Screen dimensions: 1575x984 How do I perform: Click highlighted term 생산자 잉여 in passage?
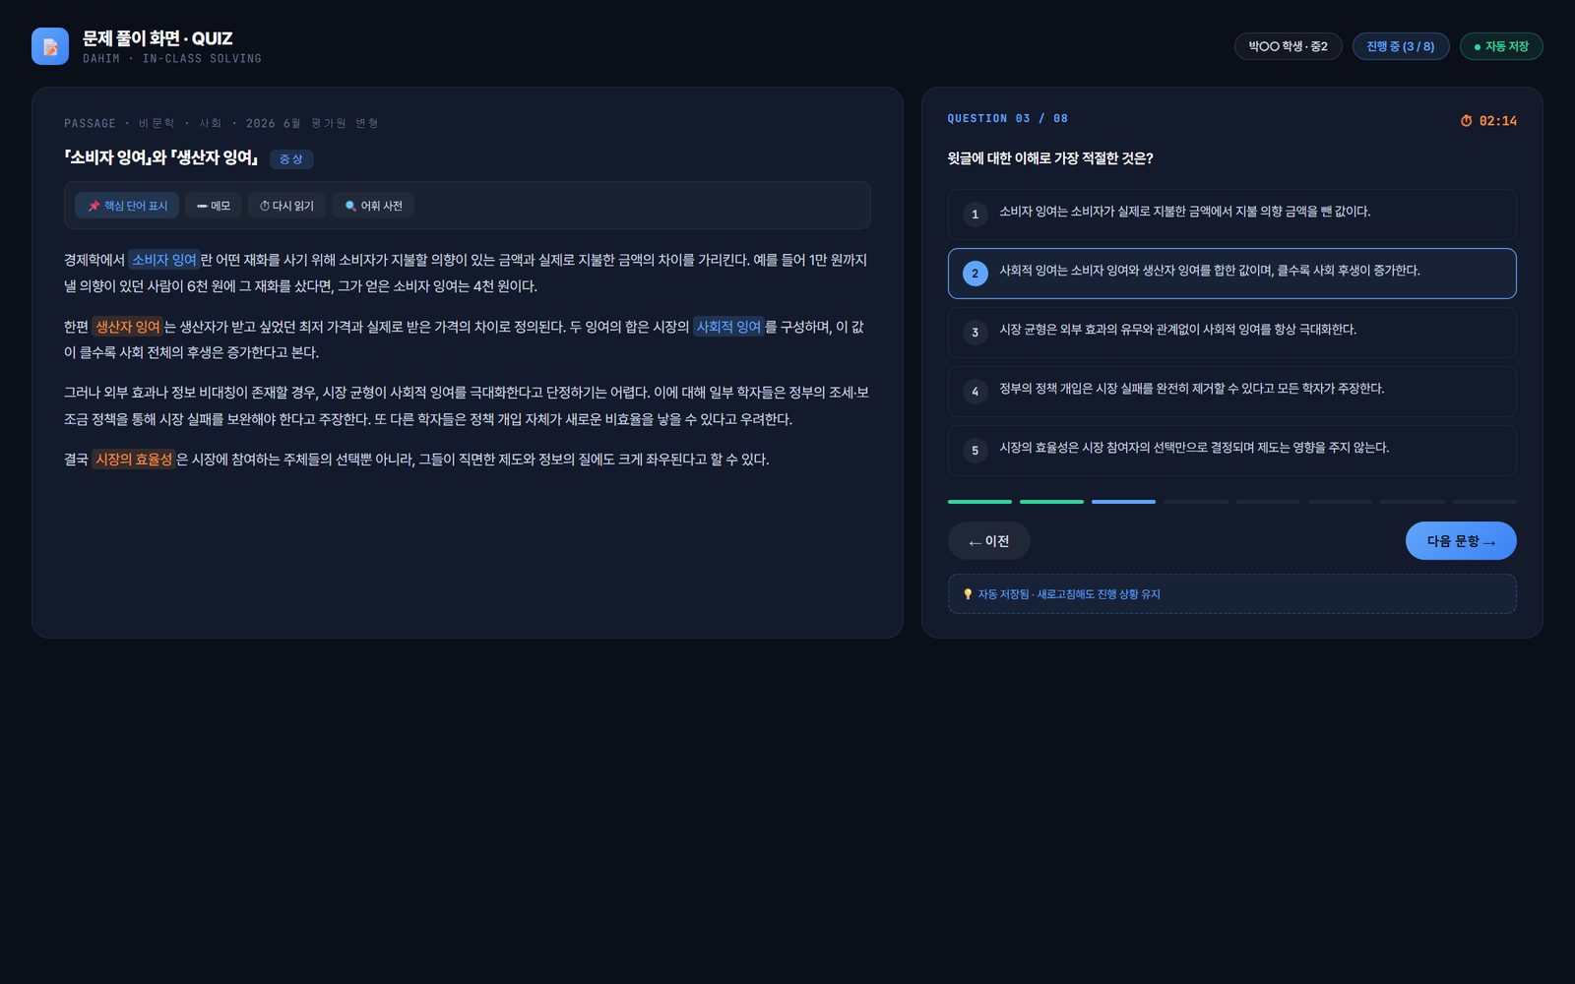(127, 327)
